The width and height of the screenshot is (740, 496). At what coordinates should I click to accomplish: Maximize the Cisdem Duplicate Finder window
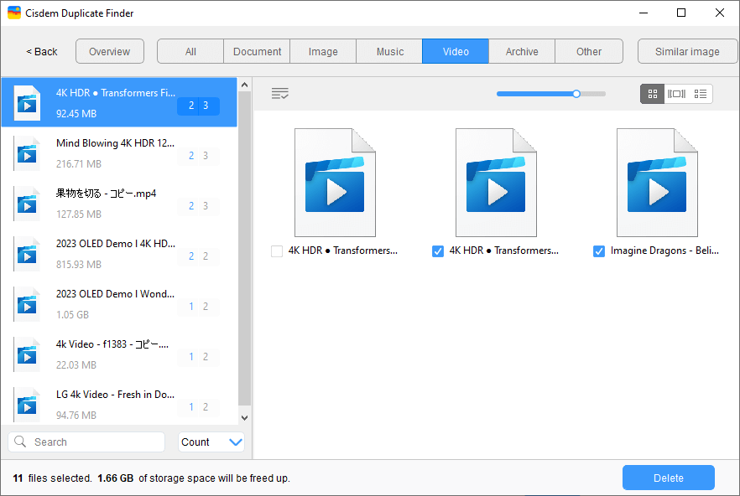pyautogui.click(x=681, y=13)
